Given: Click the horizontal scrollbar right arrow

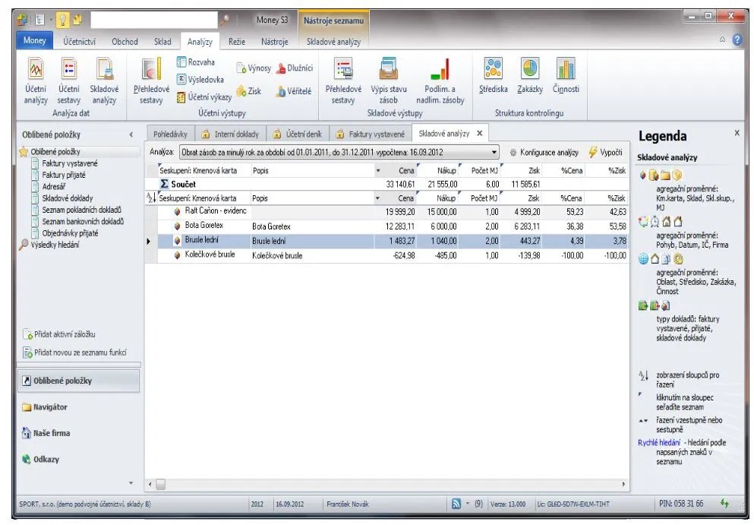Looking at the screenshot, I should (x=623, y=484).
